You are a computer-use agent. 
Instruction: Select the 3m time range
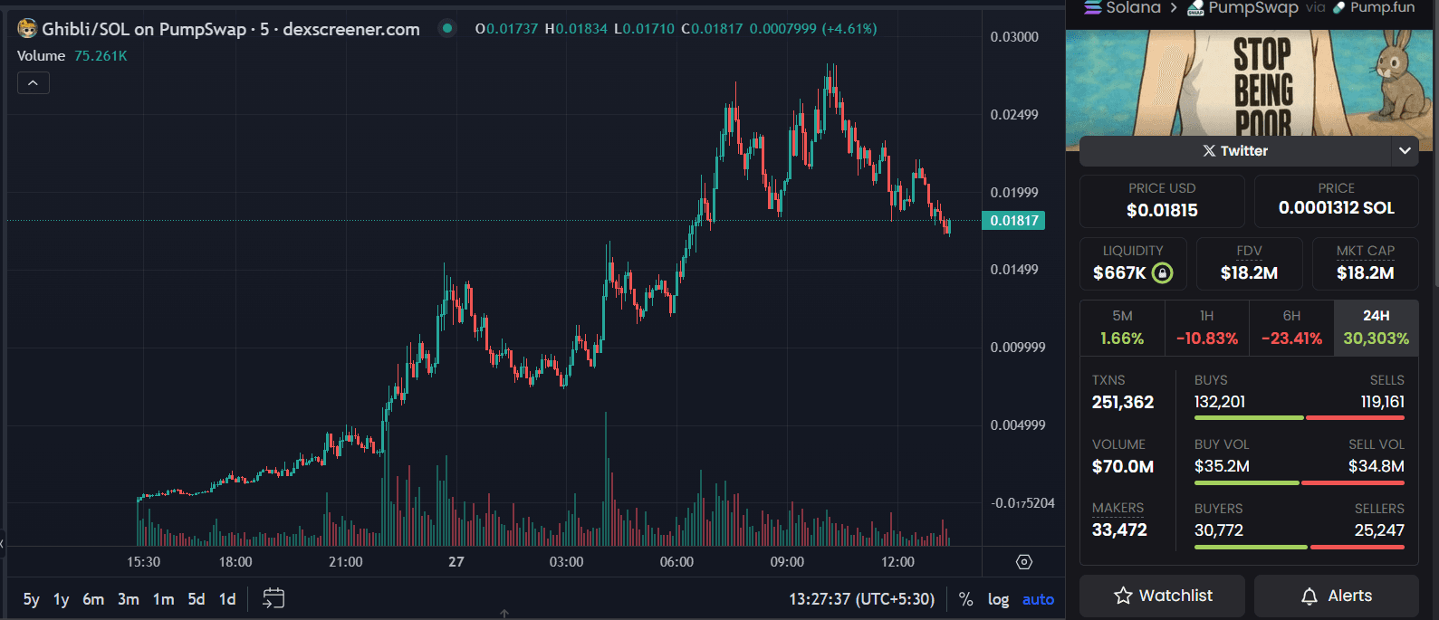pos(129,599)
